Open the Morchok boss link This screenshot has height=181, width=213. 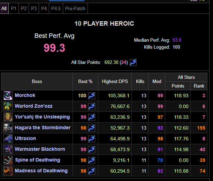click(x=25, y=95)
